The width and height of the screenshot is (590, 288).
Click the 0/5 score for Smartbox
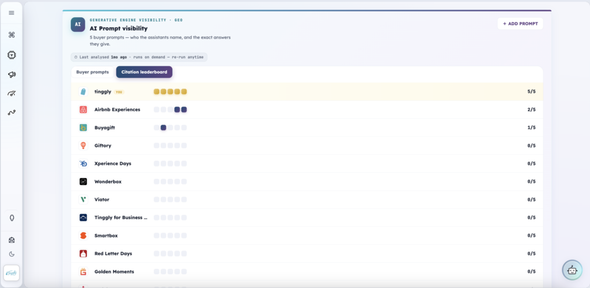click(531, 236)
